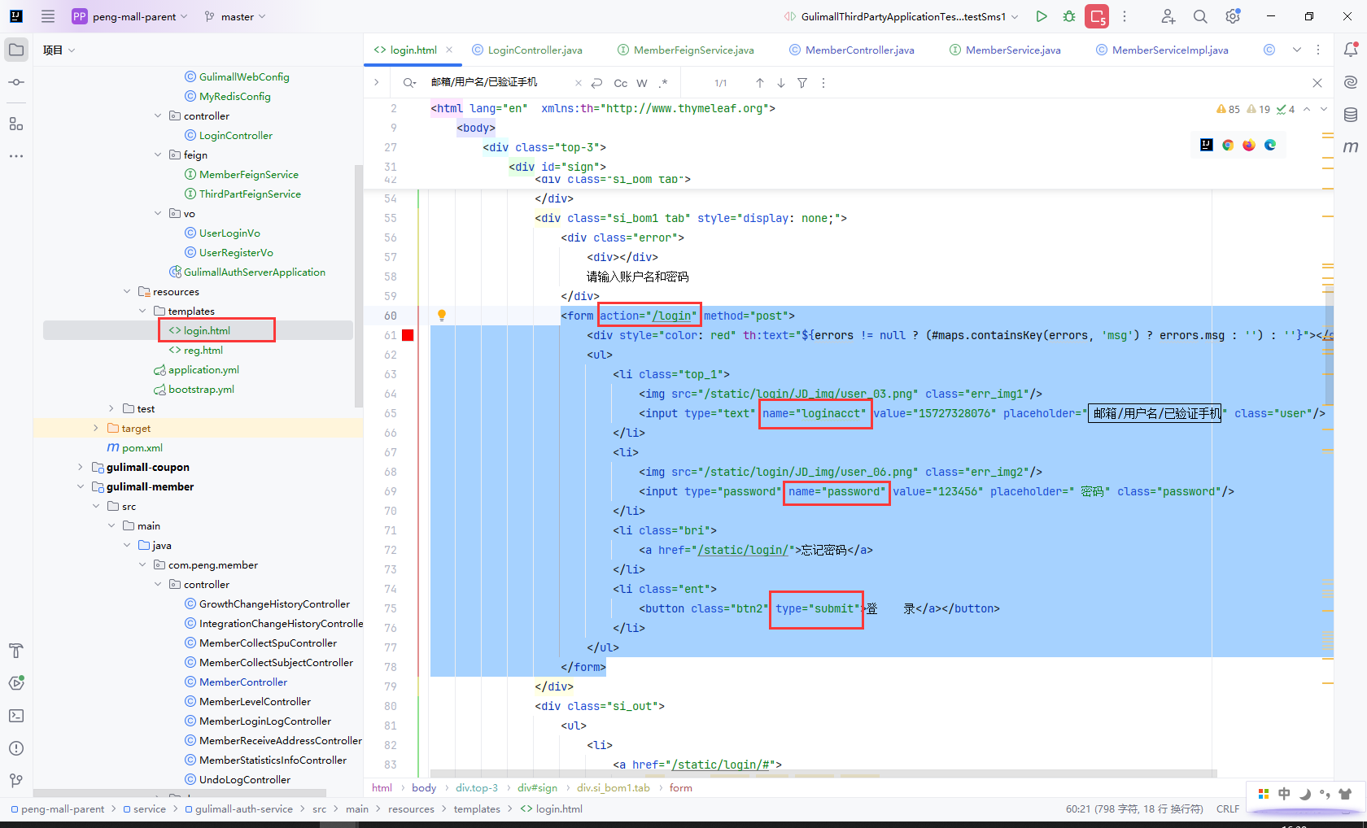Screen dimensions: 1367x828
Task: Click templates in navigation bar path
Action: pyautogui.click(x=477, y=808)
